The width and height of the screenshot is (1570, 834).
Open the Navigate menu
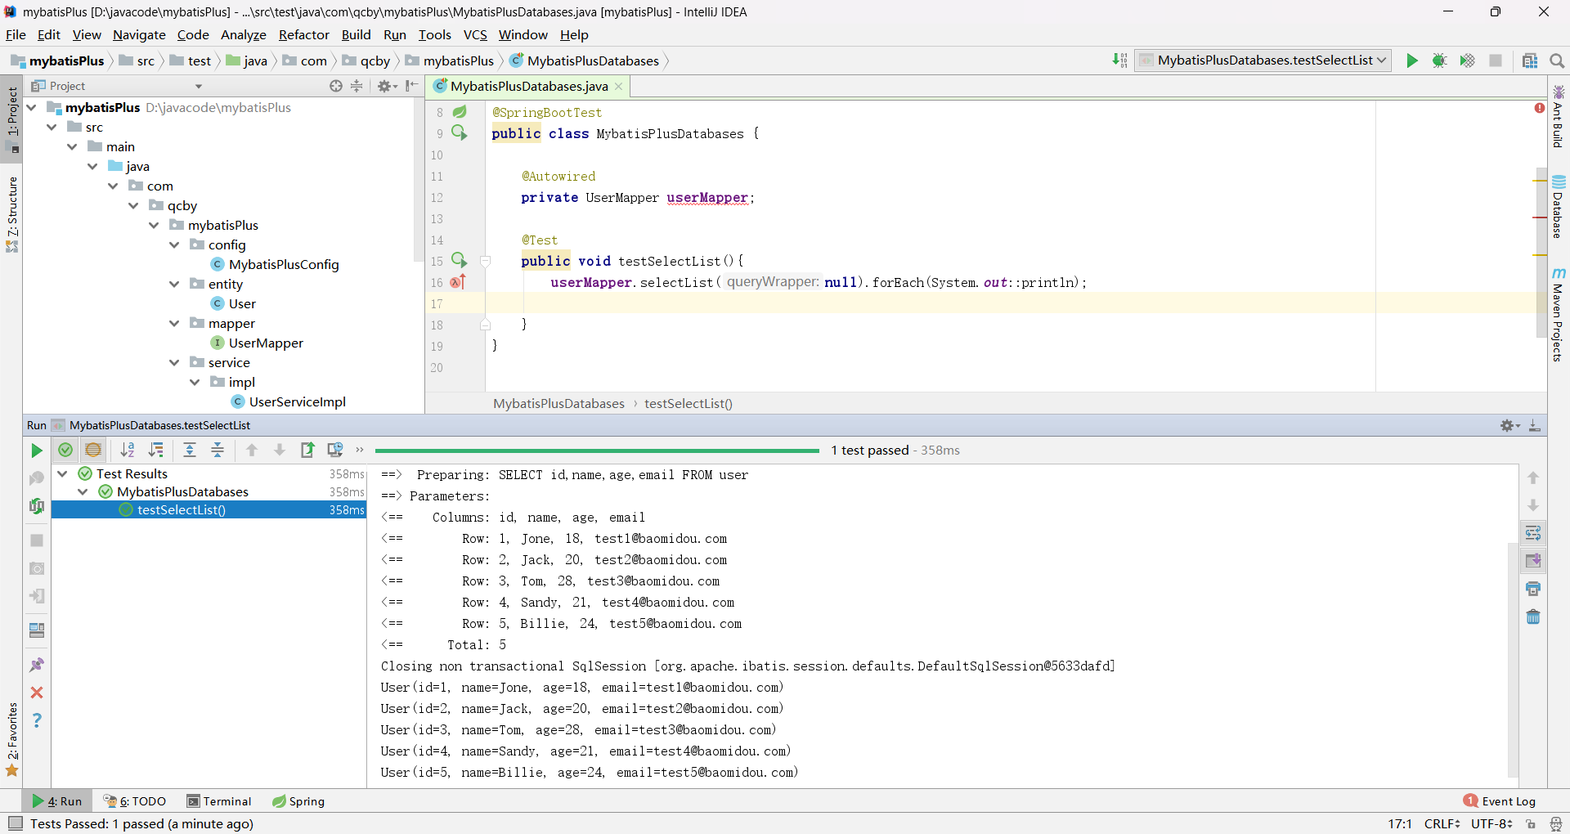tap(139, 34)
